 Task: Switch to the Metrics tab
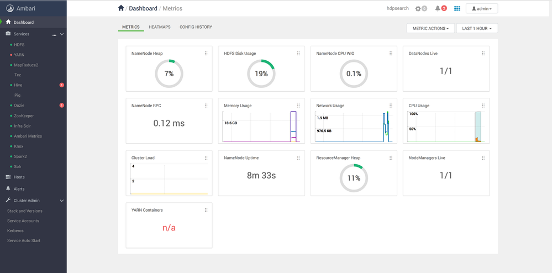tap(131, 27)
